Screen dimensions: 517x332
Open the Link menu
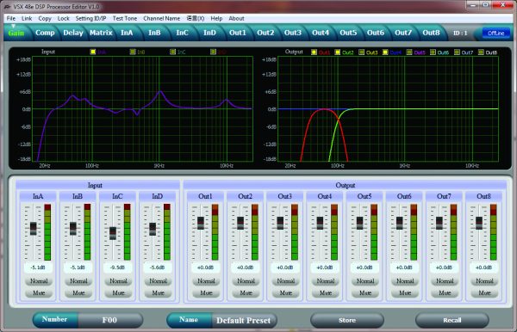pos(27,18)
